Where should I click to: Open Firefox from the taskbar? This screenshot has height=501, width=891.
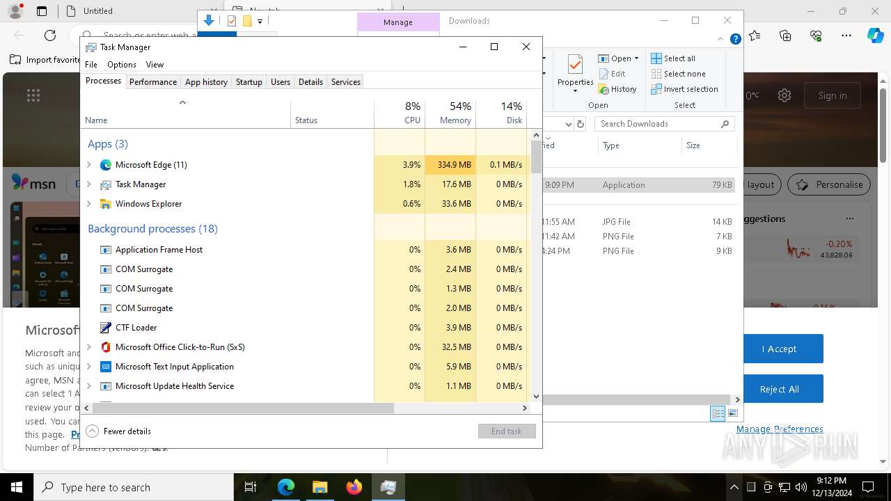354,487
